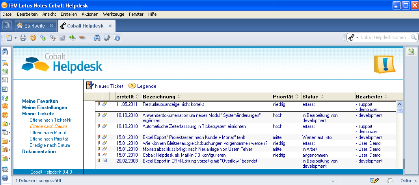Viewport: 419px width, 185px height.
Task: Open search scope dropdown in search box
Action: pos(357,38)
